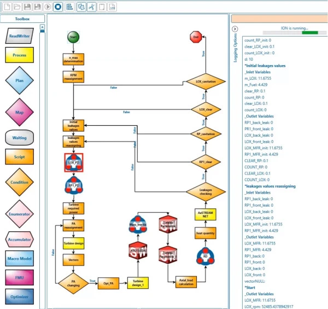
Task: Click the Run play icon
Action: (x=48, y=7)
